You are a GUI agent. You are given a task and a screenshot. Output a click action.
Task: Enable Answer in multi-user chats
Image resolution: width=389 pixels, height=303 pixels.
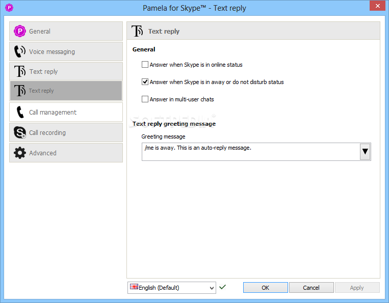click(x=145, y=99)
